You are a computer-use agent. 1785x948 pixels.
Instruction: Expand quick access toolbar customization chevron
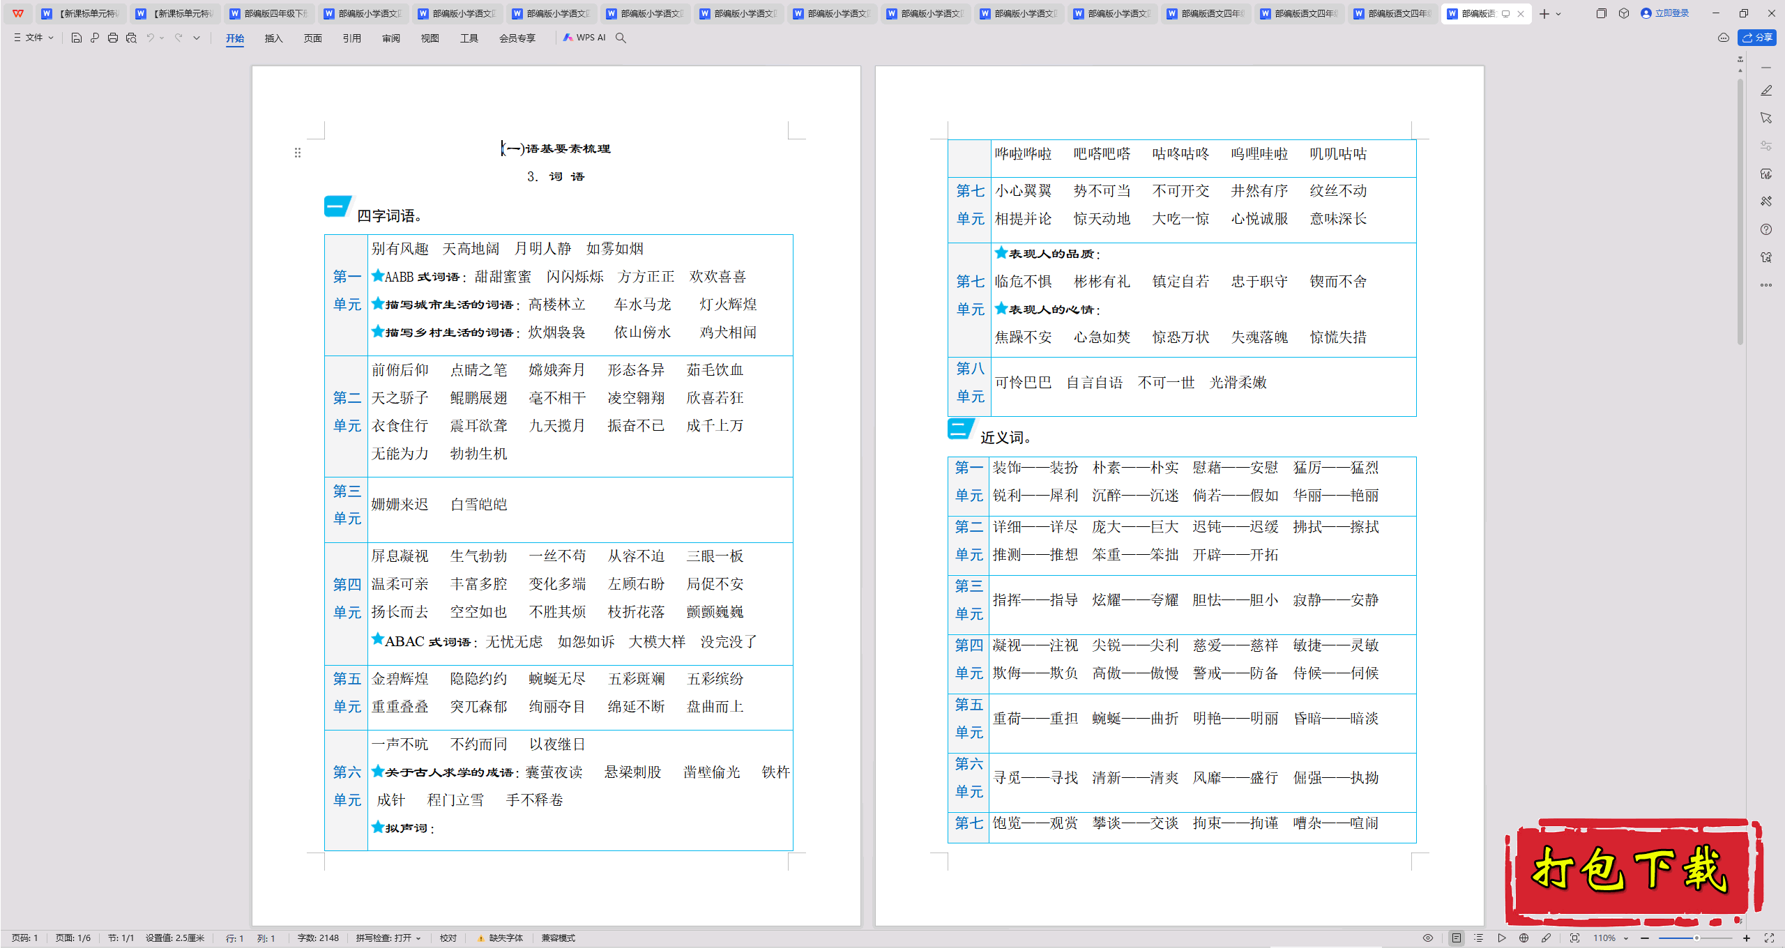pyautogui.click(x=197, y=38)
